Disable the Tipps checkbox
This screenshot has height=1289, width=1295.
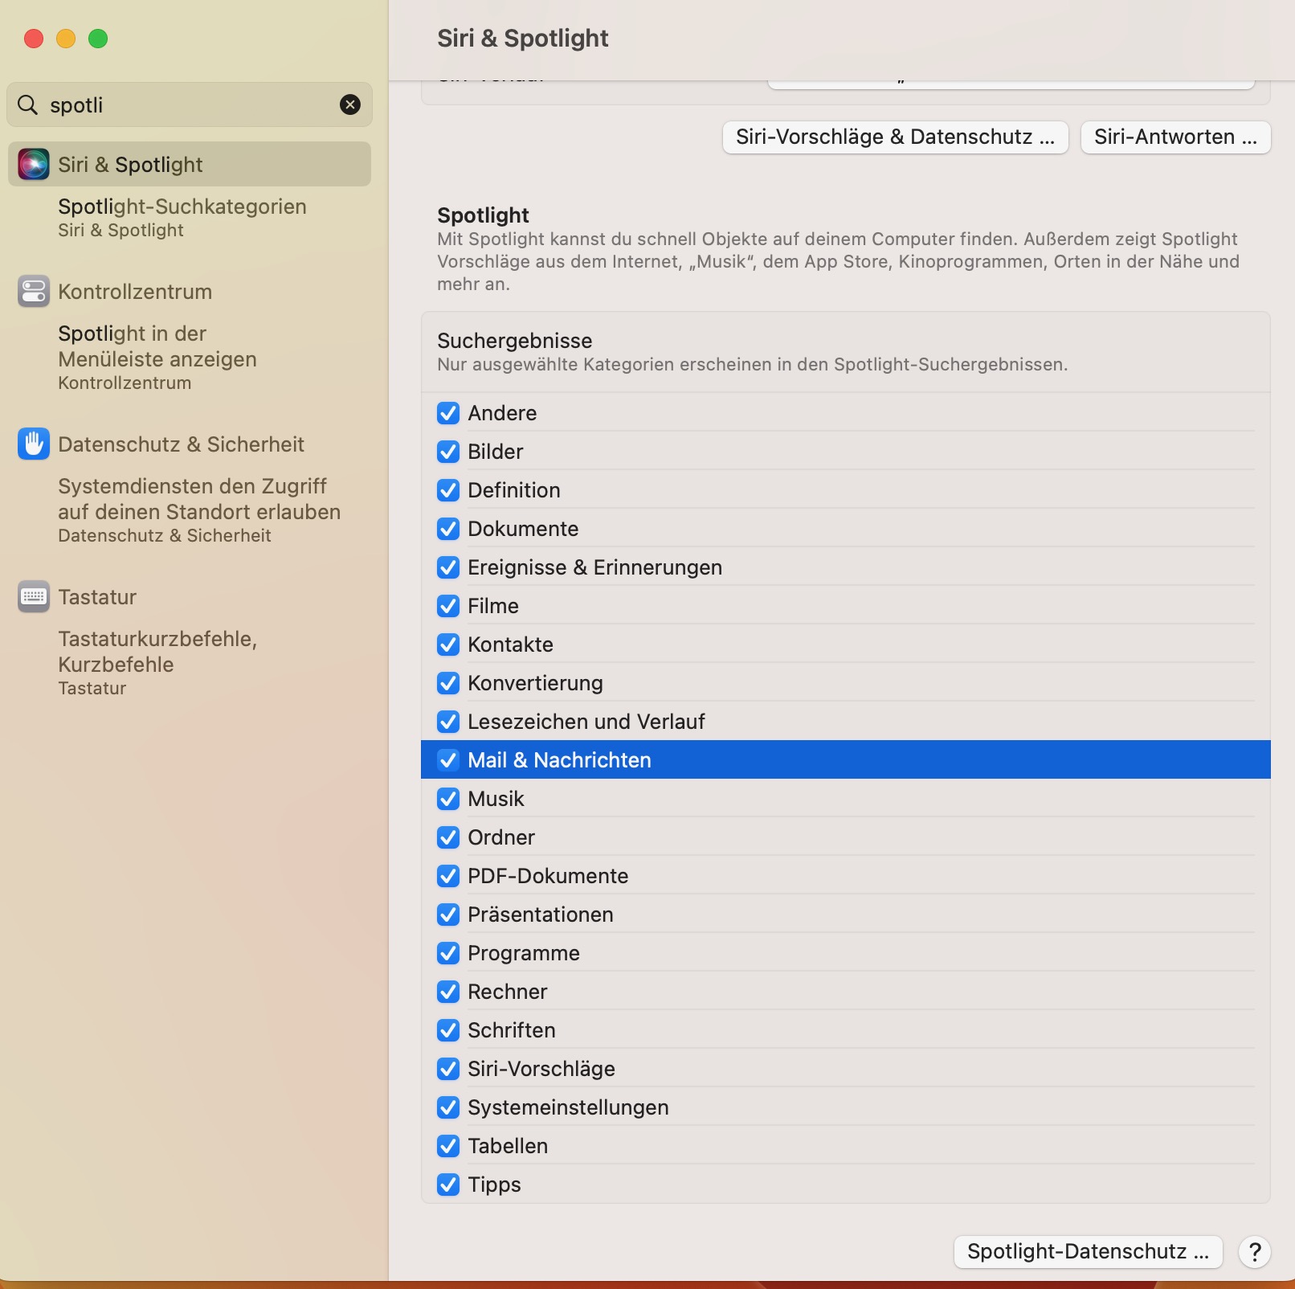click(x=448, y=1185)
